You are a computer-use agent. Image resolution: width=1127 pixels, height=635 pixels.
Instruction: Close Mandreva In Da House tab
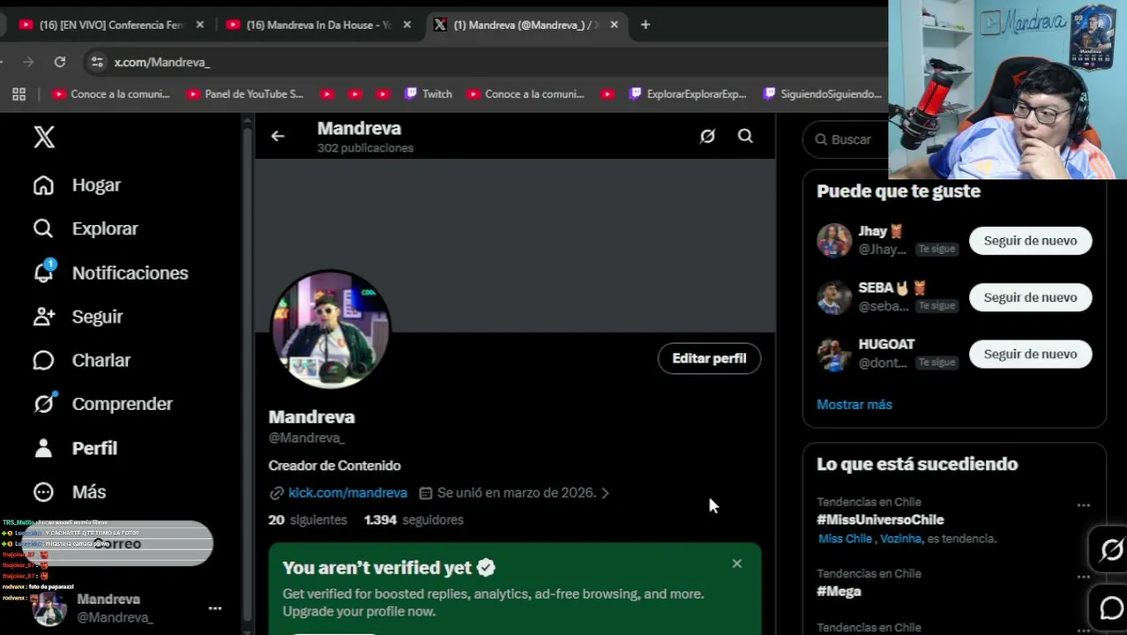click(407, 25)
